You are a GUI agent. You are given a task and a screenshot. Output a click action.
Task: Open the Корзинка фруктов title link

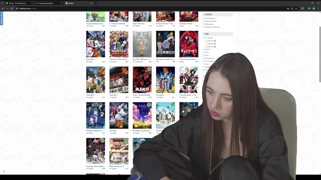tap(95, 130)
